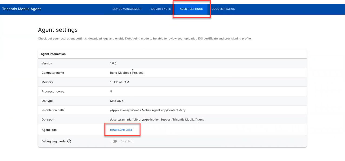
Task: Open the Documentation tab
Action: coord(224,9)
